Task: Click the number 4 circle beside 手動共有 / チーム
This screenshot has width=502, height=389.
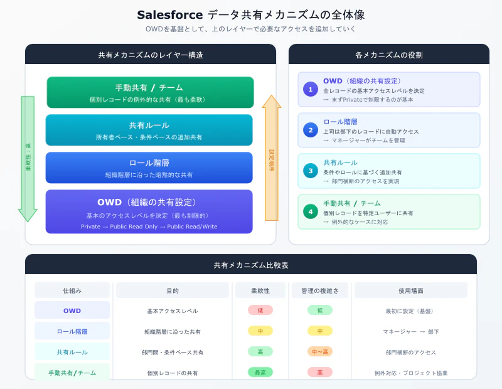Action: tap(310, 211)
